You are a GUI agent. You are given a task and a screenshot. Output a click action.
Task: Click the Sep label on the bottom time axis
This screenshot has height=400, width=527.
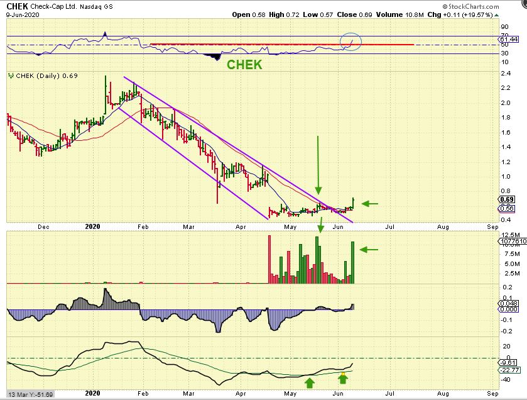[x=492, y=393]
